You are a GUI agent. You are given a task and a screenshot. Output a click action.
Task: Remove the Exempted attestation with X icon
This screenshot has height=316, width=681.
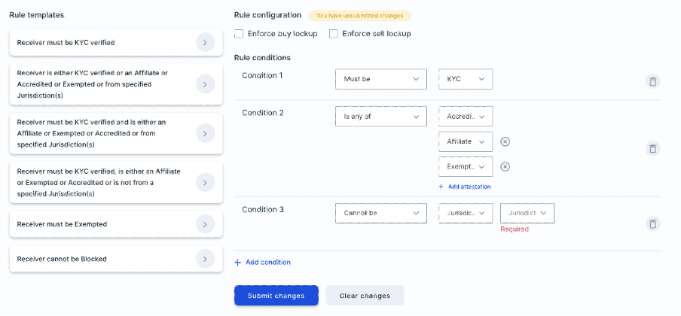[505, 167]
